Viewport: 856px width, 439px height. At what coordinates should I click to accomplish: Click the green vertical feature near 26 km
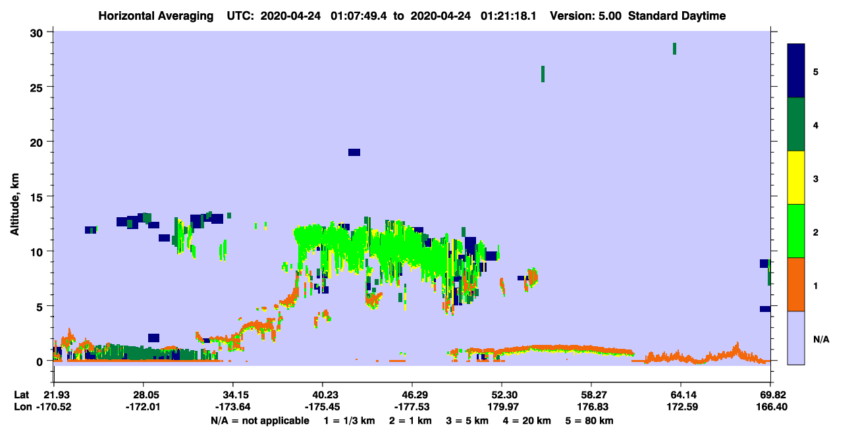coord(543,74)
